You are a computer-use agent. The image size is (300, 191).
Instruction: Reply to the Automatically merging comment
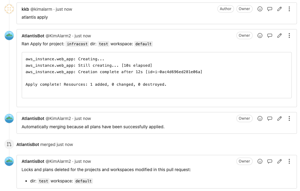tap(270, 118)
